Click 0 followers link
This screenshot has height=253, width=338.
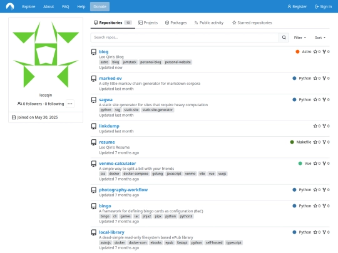click(x=33, y=104)
